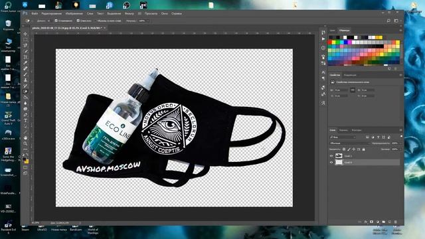Open the tool preset picker arrow

click(x=32, y=21)
